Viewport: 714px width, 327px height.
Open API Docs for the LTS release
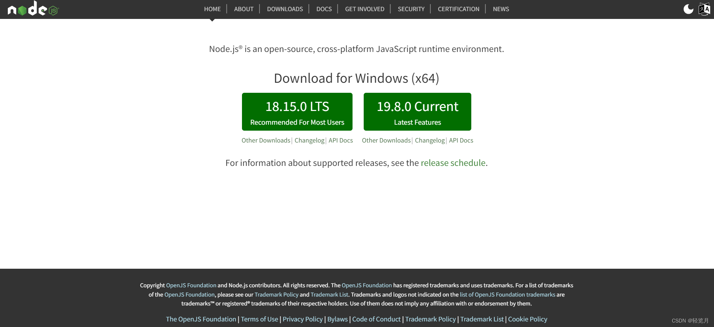(341, 140)
